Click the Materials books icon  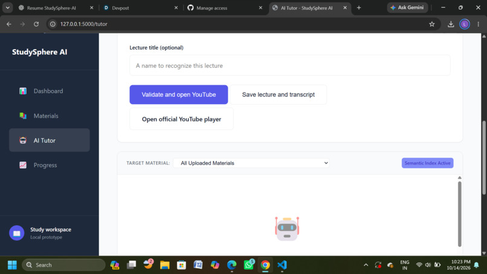23,116
